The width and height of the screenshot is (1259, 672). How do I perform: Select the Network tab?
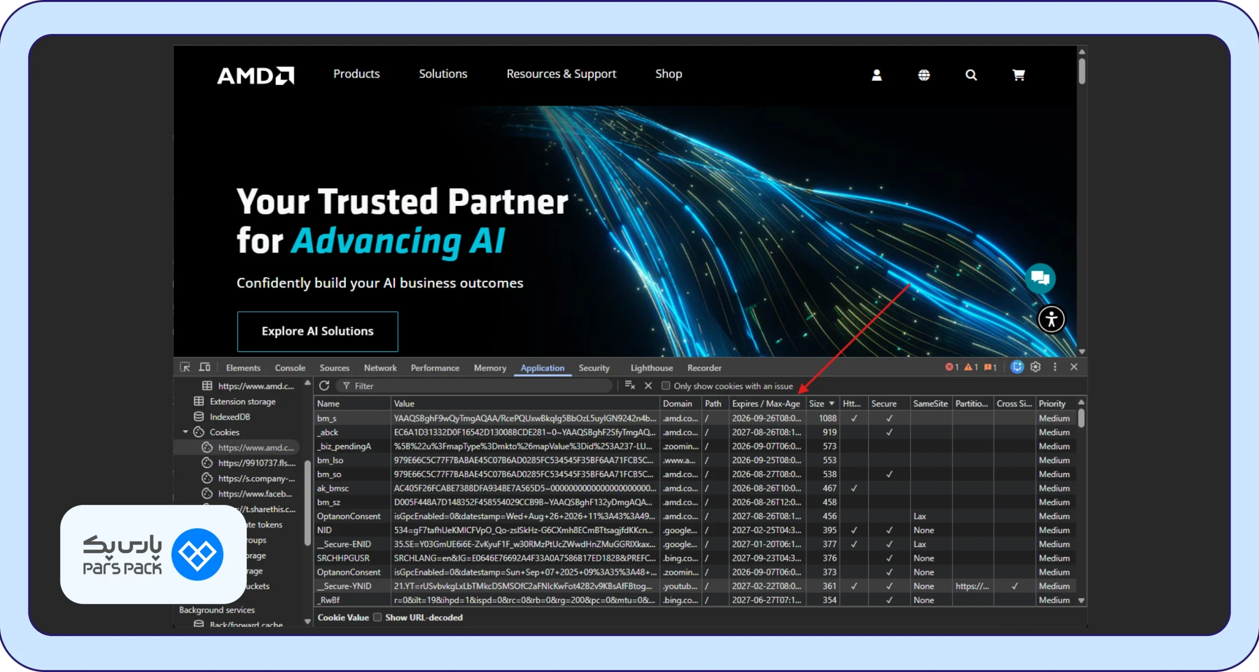point(380,368)
